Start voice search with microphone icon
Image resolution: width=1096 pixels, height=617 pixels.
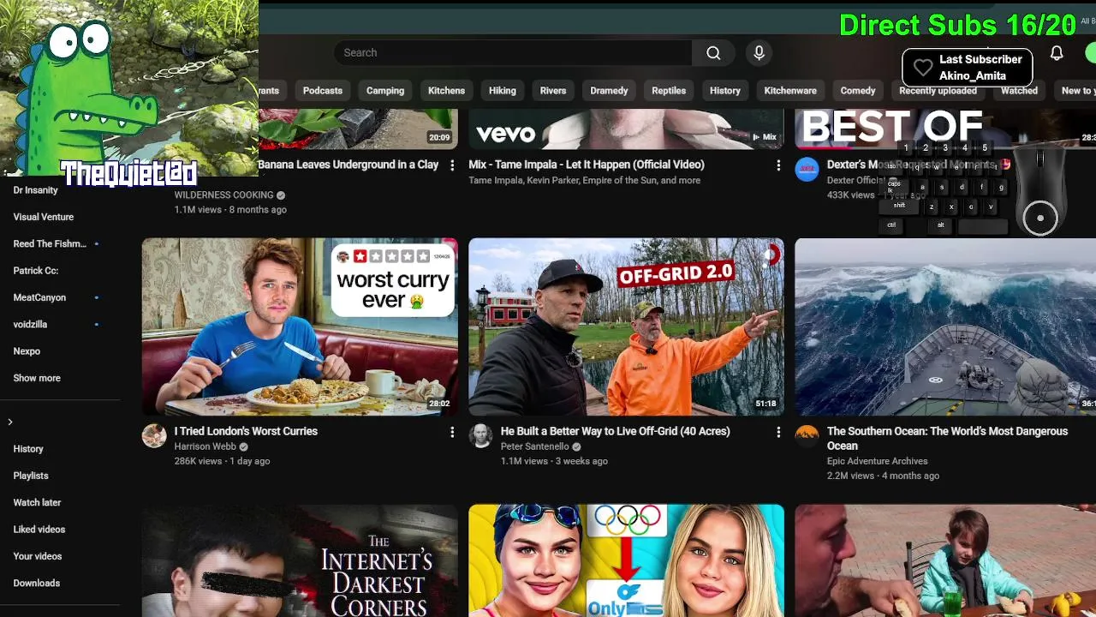759,52
